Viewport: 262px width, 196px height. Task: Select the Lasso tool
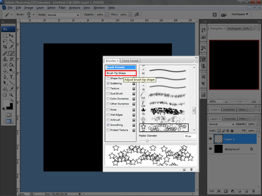[5, 41]
